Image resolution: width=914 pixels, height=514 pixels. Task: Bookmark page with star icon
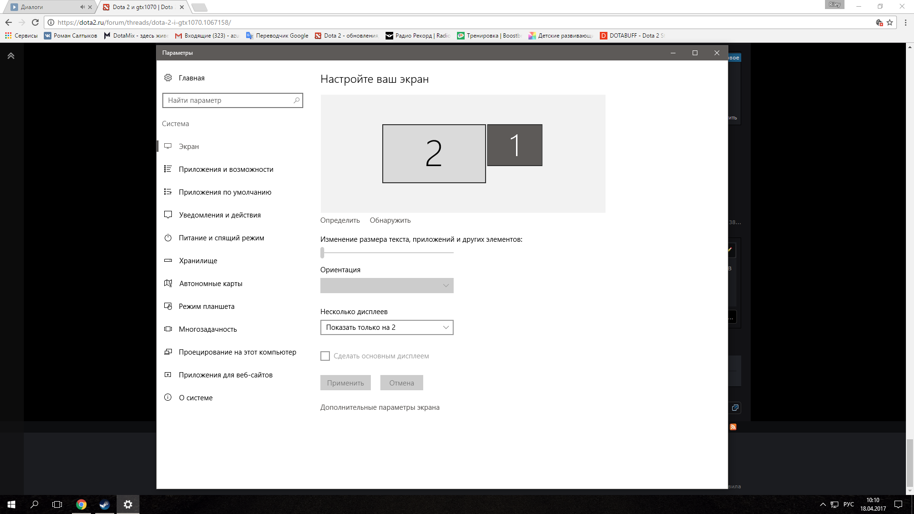tap(890, 22)
